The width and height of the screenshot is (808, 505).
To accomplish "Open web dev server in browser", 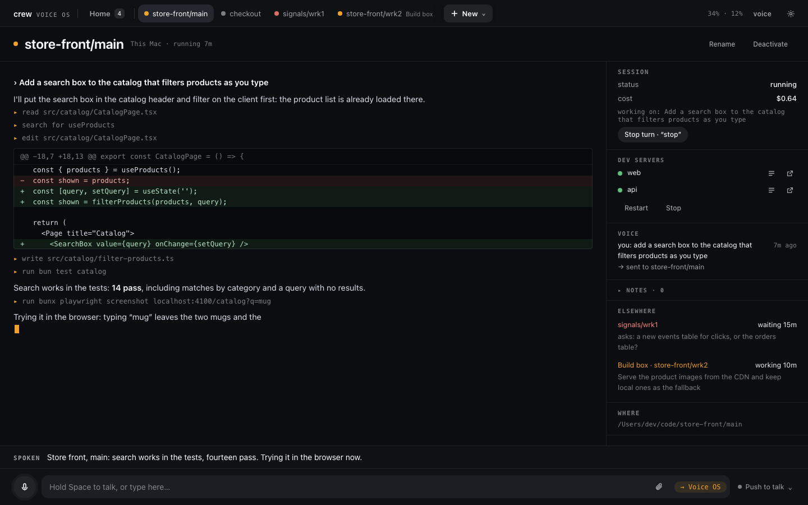I will pos(790,173).
